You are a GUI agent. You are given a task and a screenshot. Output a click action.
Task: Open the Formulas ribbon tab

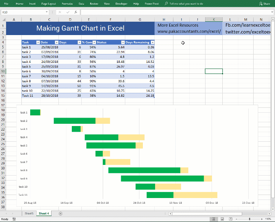tap(67, 3)
